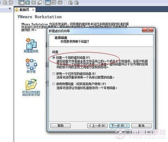Click the 上一步 button
This screenshot has height=142, width=168.
(x=97, y=126)
